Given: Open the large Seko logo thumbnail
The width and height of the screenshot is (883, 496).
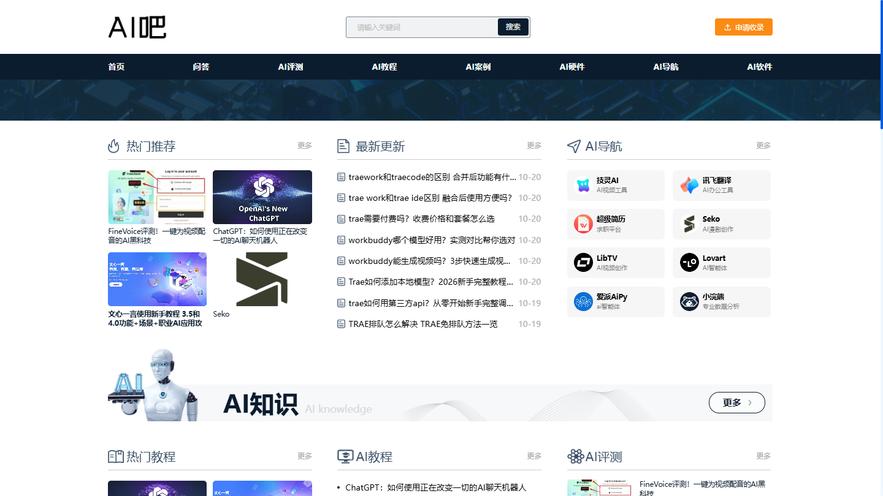Looking at the screenshot, I should pyautogui.click(x=262, y=279).
